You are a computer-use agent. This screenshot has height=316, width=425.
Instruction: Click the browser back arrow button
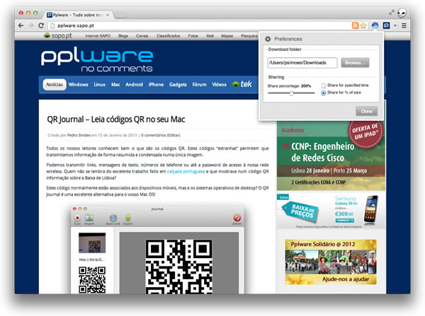point(21,25)
